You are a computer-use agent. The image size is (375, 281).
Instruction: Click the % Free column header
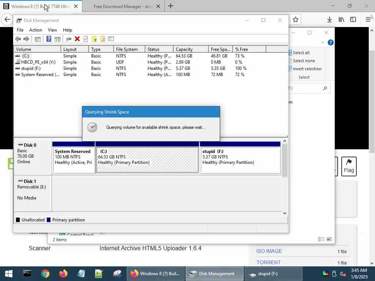tap(249, 49)
